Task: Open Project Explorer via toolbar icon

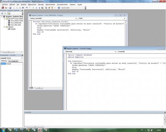Action: pyautogui.click(x=46, y=8)
